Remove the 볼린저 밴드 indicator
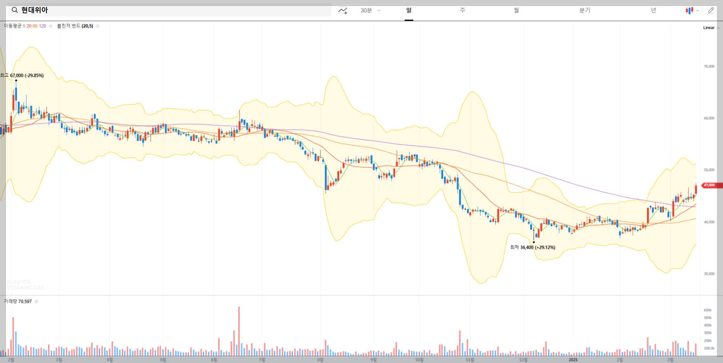This screenshot has height=363, width=723. (x=97, y=26)
